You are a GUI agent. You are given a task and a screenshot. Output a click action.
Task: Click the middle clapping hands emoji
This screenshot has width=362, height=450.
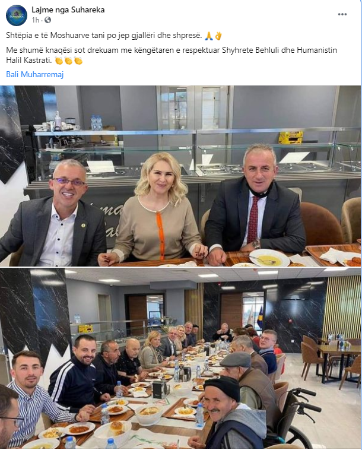(69, 61)
